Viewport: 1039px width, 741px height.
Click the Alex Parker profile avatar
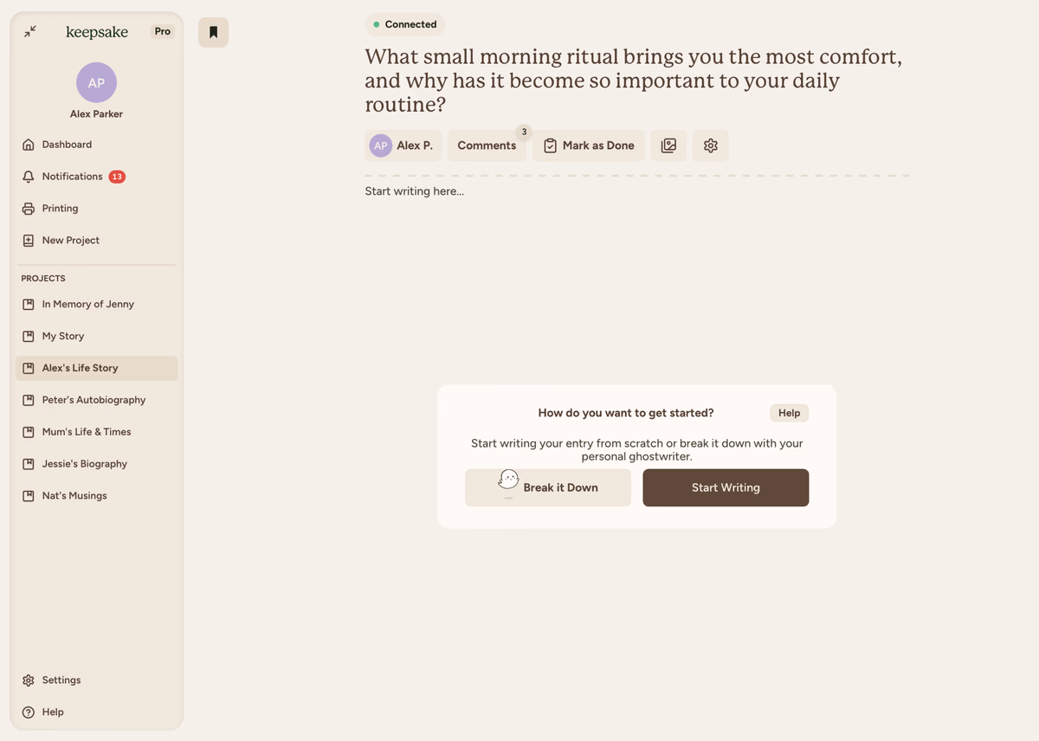pos(96,83)
